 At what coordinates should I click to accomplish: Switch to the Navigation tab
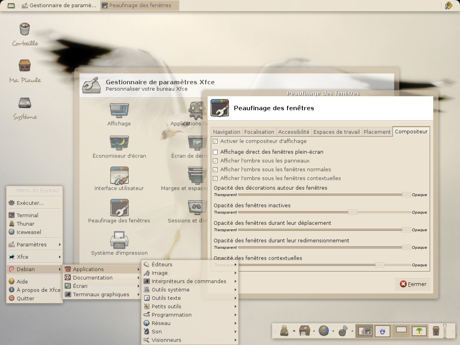226,132
